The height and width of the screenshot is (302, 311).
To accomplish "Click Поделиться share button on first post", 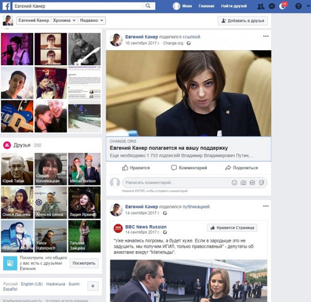I will pos(242,168).
